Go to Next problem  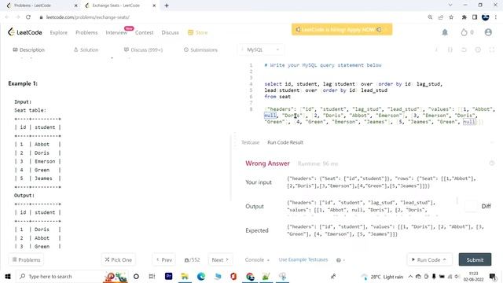coord(220,260)
